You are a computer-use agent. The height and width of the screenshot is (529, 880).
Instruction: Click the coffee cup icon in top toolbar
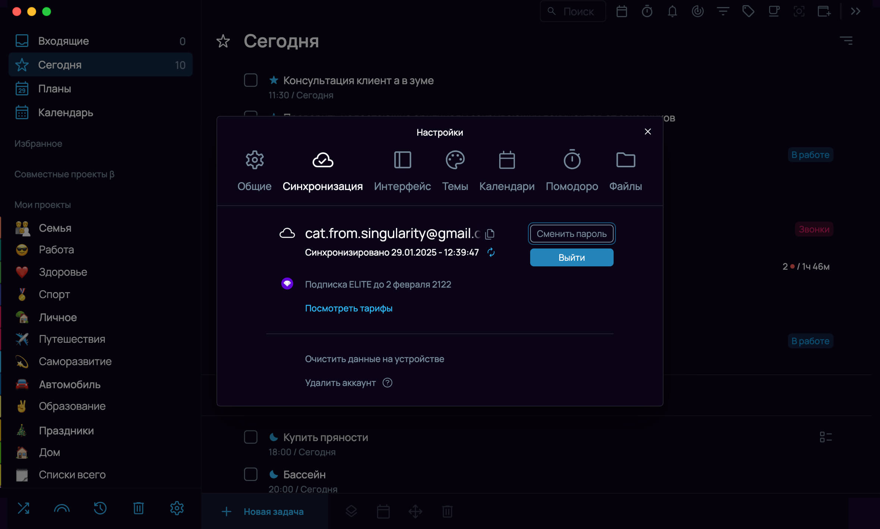tap(774, 12)
